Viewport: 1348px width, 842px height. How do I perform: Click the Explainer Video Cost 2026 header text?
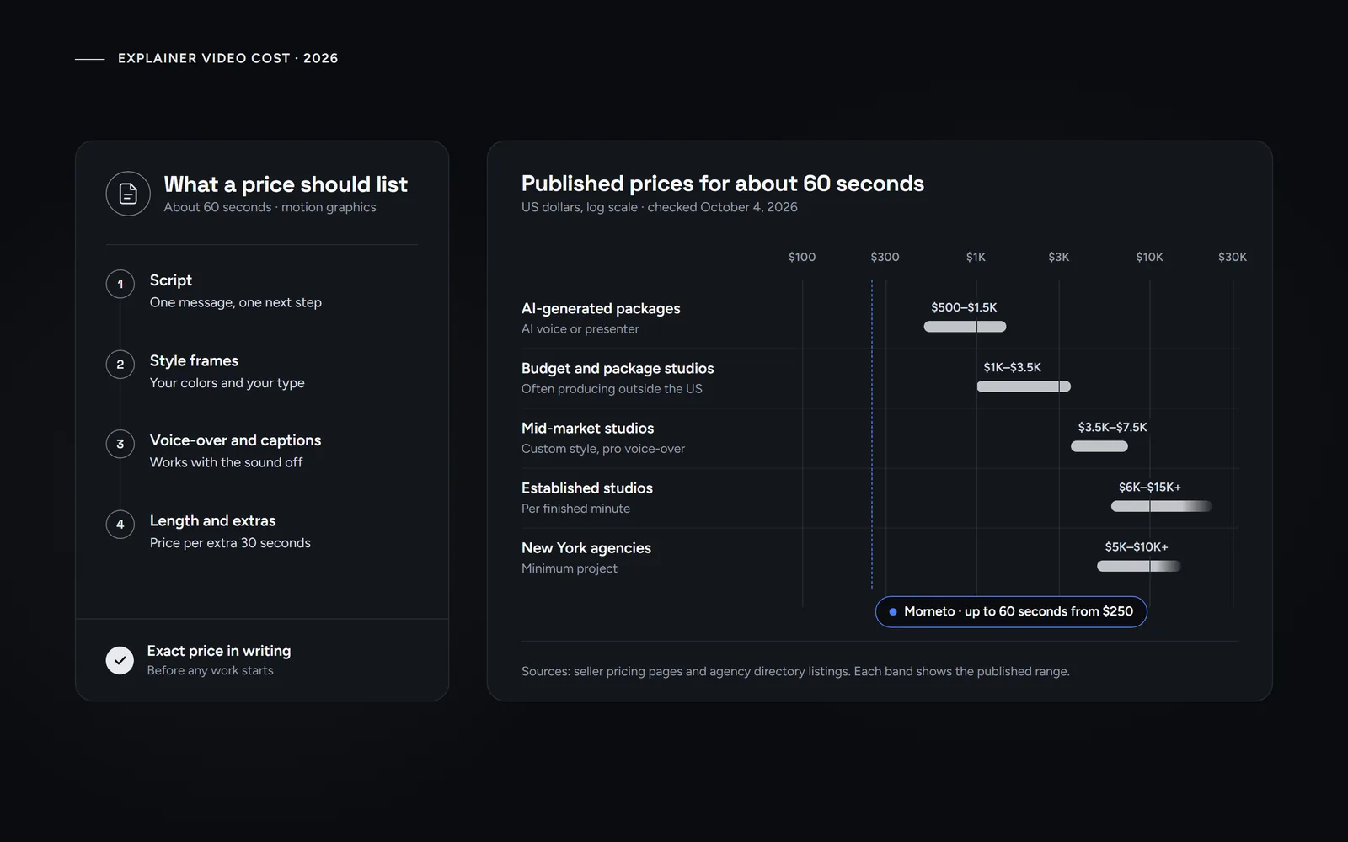227,58
